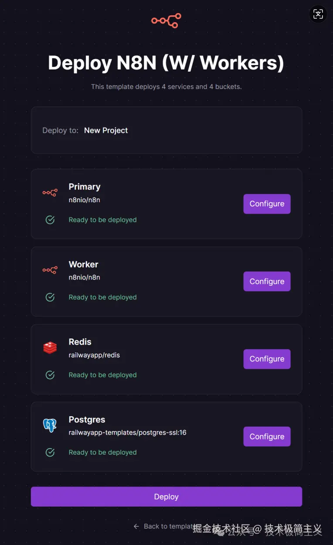Configure the Redis service
Viewport: 333px width, 545px height.
tap(267, 359)
